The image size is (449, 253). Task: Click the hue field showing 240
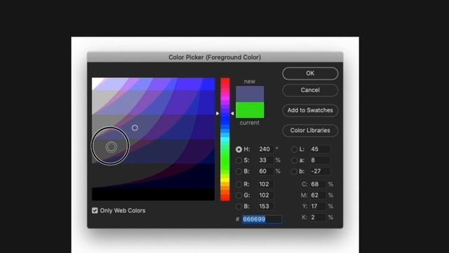click(x=265, y=149)
